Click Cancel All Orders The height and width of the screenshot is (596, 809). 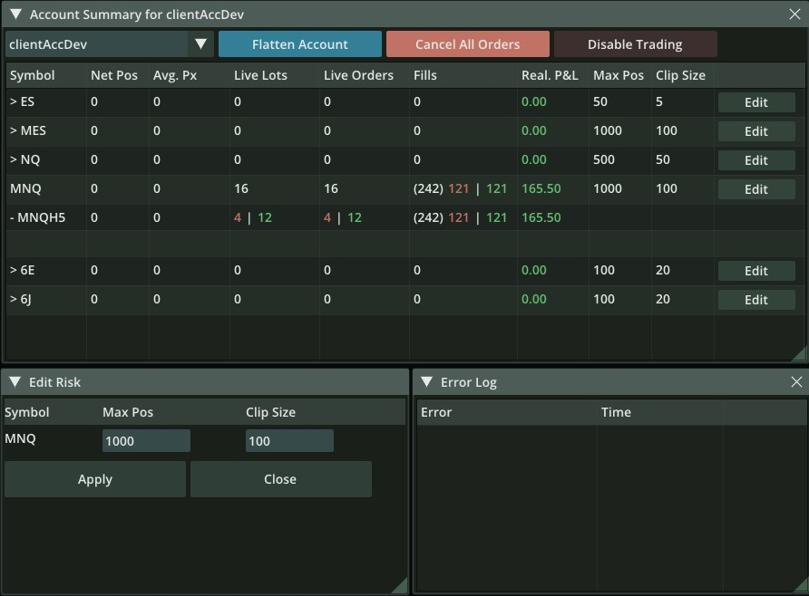point(467,43)
